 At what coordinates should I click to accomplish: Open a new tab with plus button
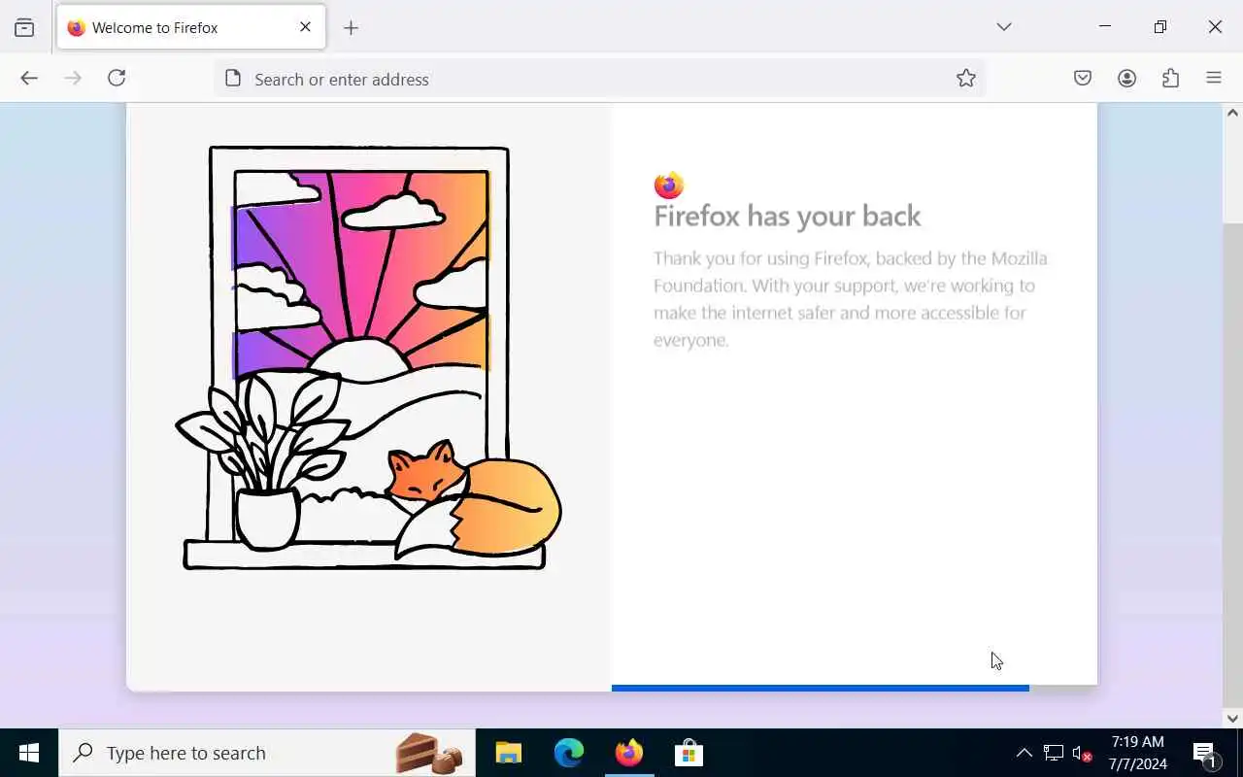click(x=351, y=28)
